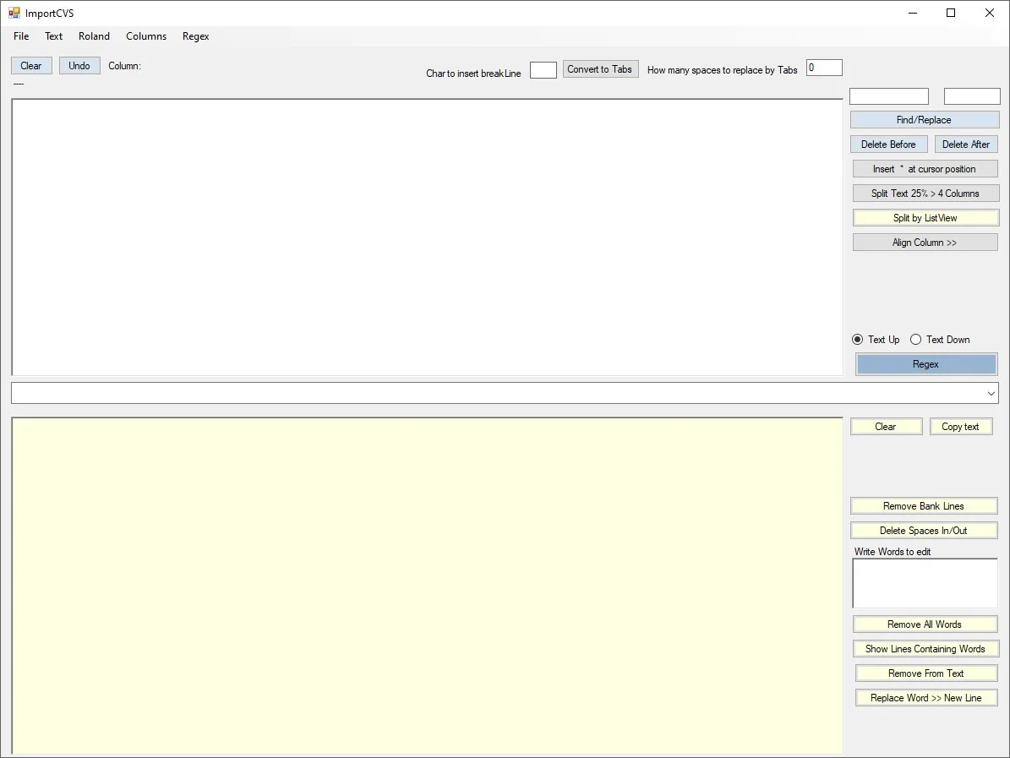The width and height of the screenshot is (1010, 758).
Task: Open the File menu
Action: tap(21, 36)
